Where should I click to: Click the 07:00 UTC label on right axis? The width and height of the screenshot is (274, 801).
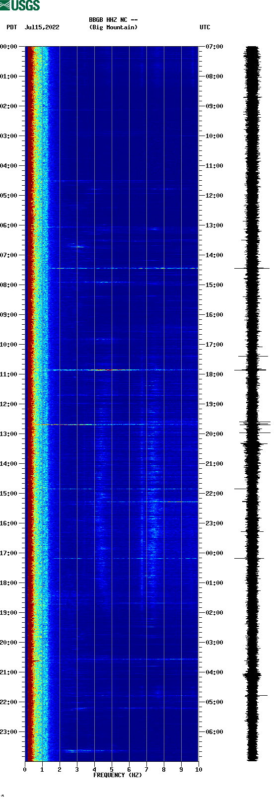click(214, 47)
